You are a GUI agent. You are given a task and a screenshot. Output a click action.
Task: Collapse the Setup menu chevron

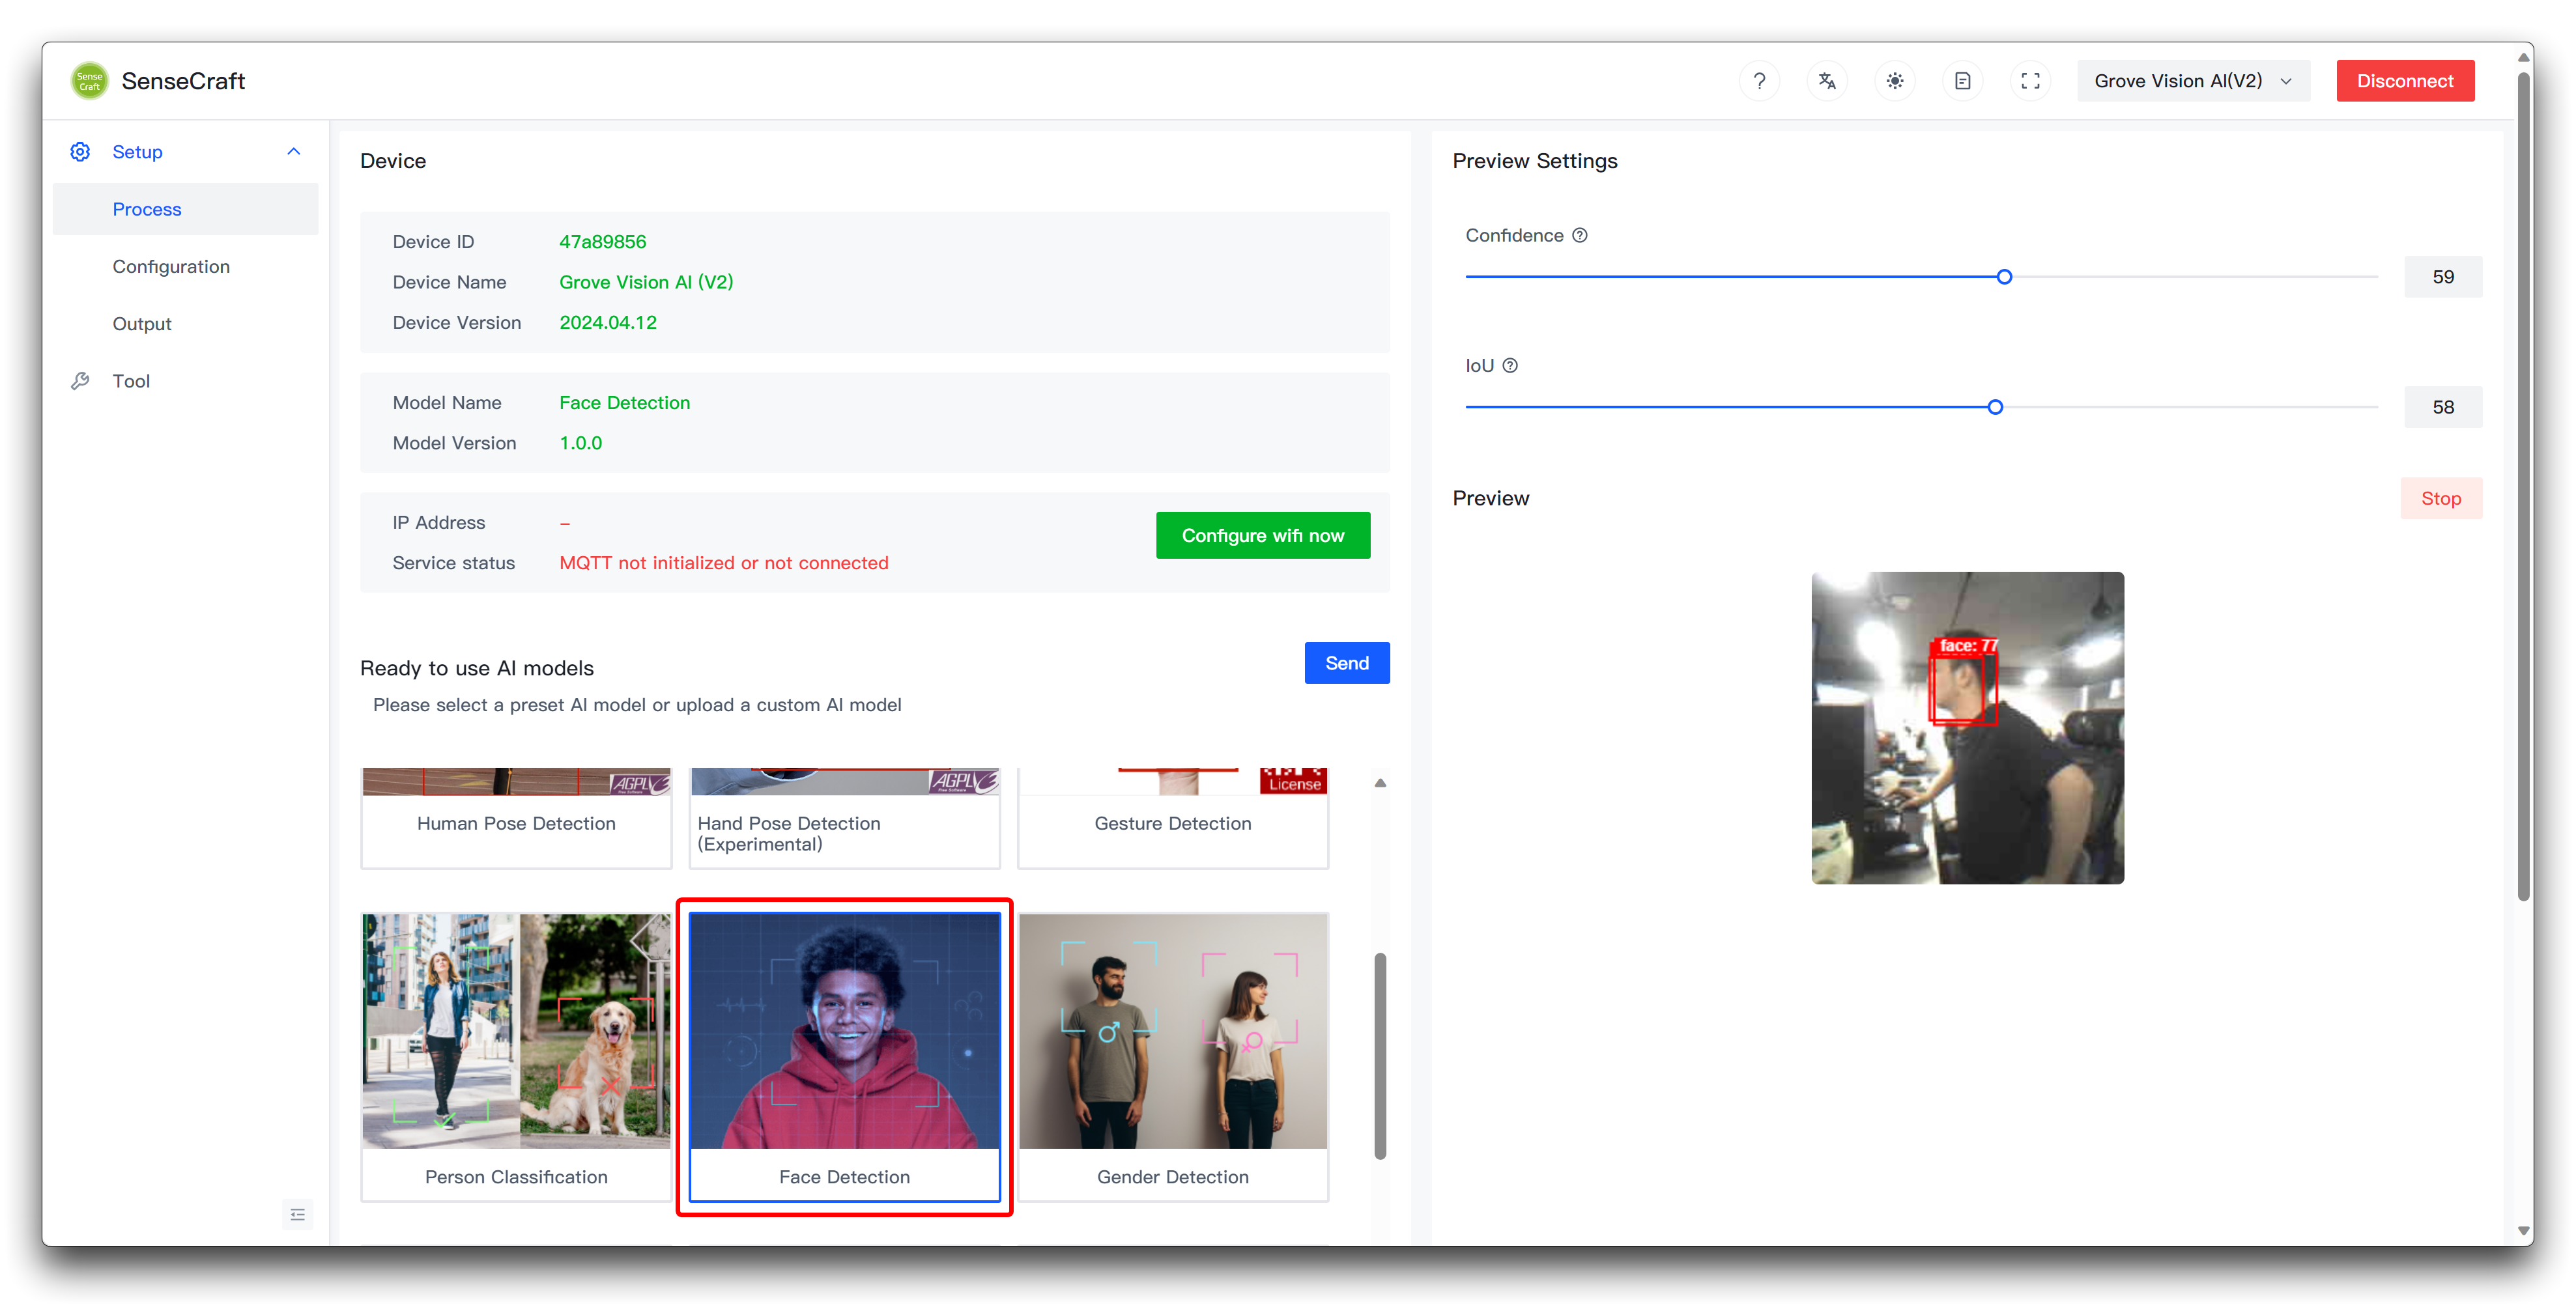coord(294,152)
